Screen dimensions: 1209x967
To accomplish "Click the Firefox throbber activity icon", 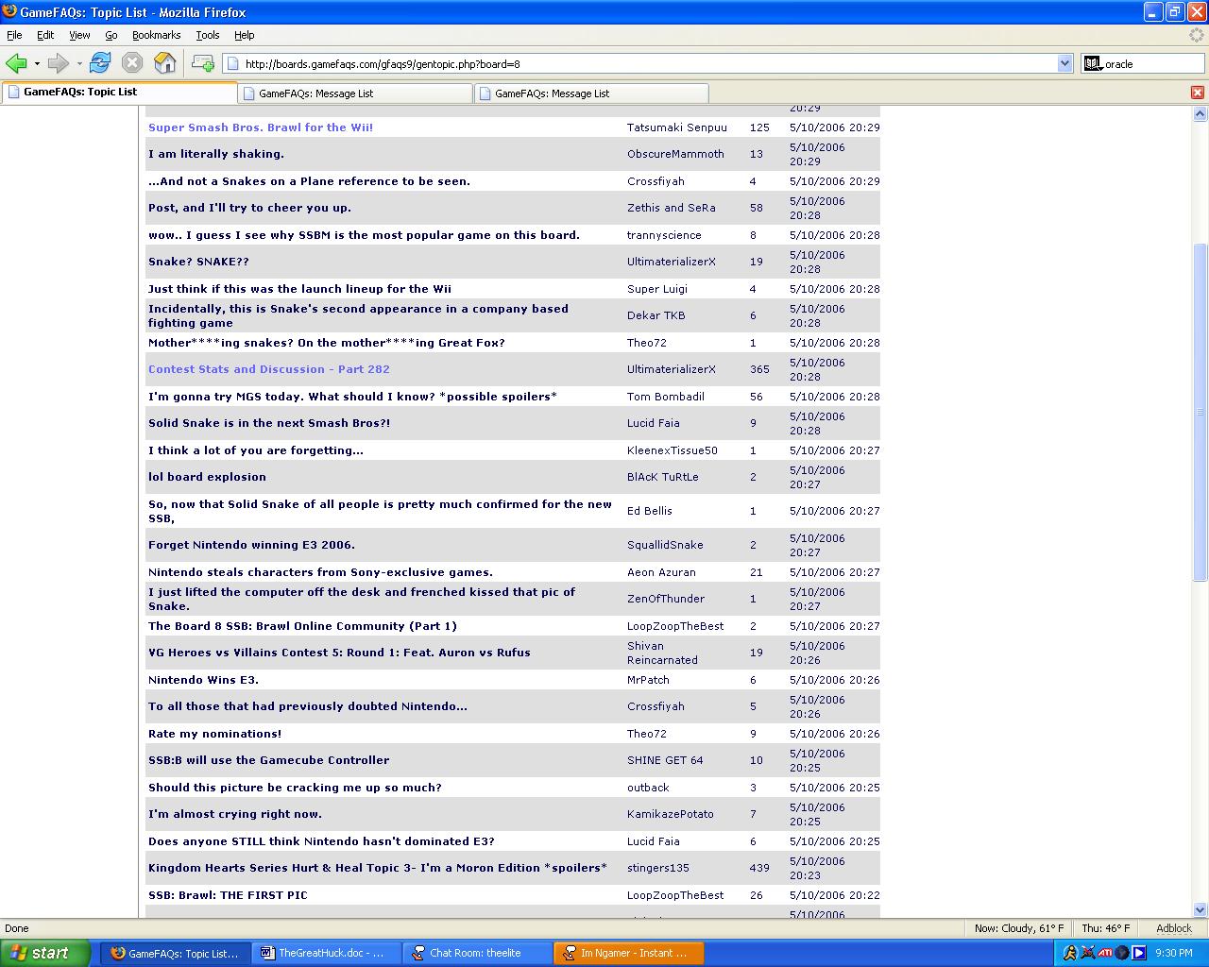I will coord(1197,35).
